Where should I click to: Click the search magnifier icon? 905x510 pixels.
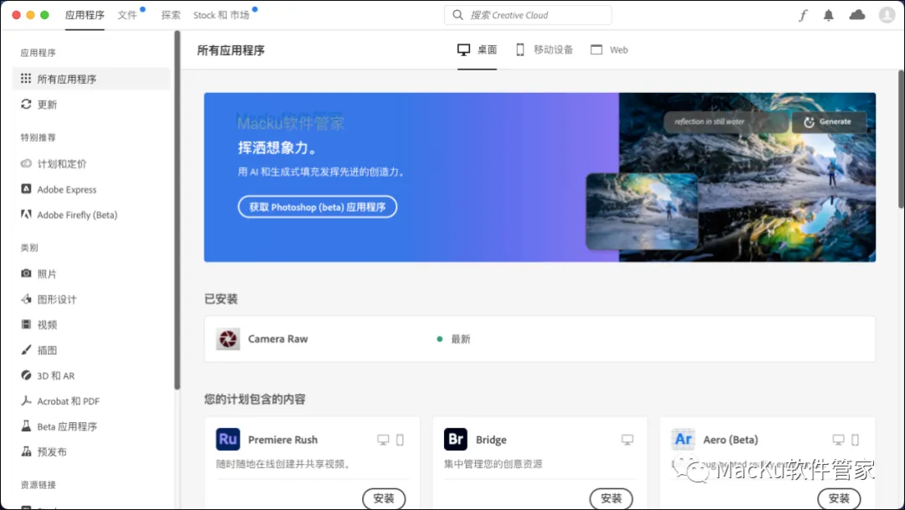pyautogui.click(x=458, y=15)
